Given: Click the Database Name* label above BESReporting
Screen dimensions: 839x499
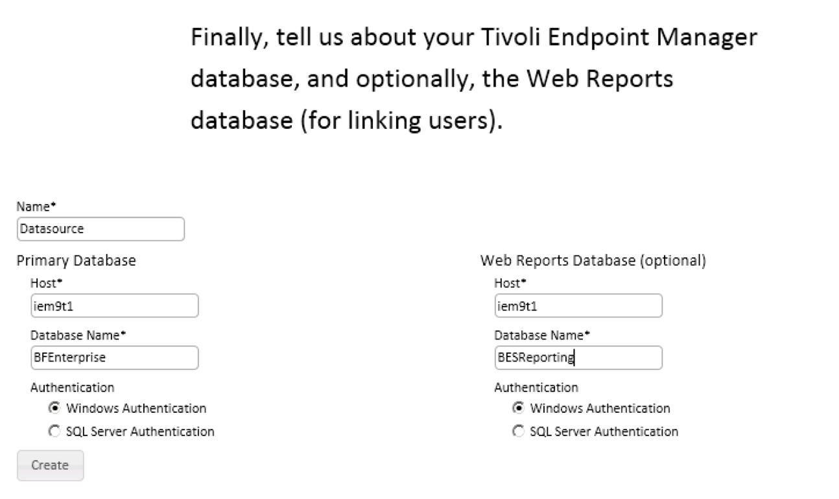Looking at the screenshot, I should [542, 336].
